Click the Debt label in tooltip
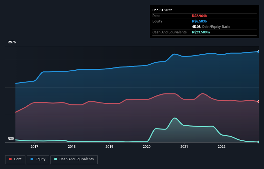264x169 pixels. click(156, 16)
